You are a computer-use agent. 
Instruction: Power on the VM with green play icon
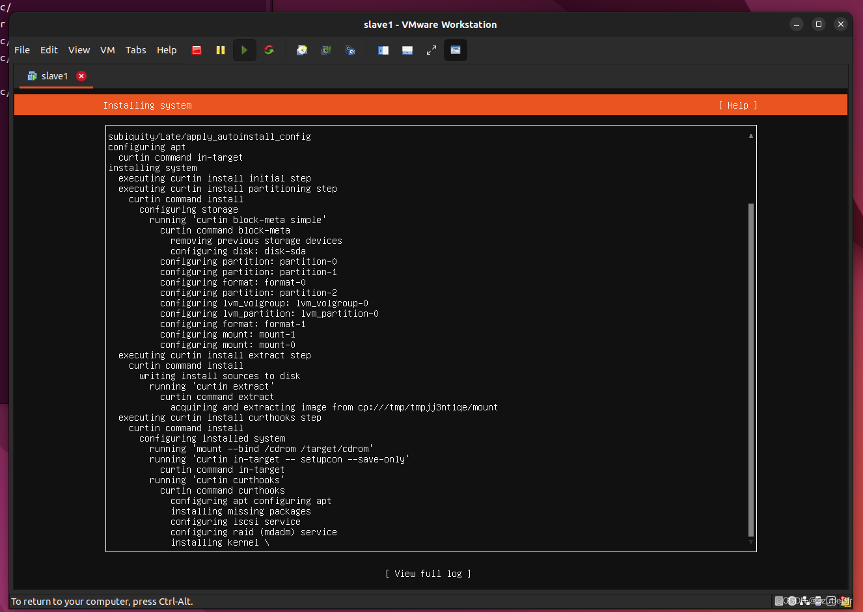click(x=244, y=50)
